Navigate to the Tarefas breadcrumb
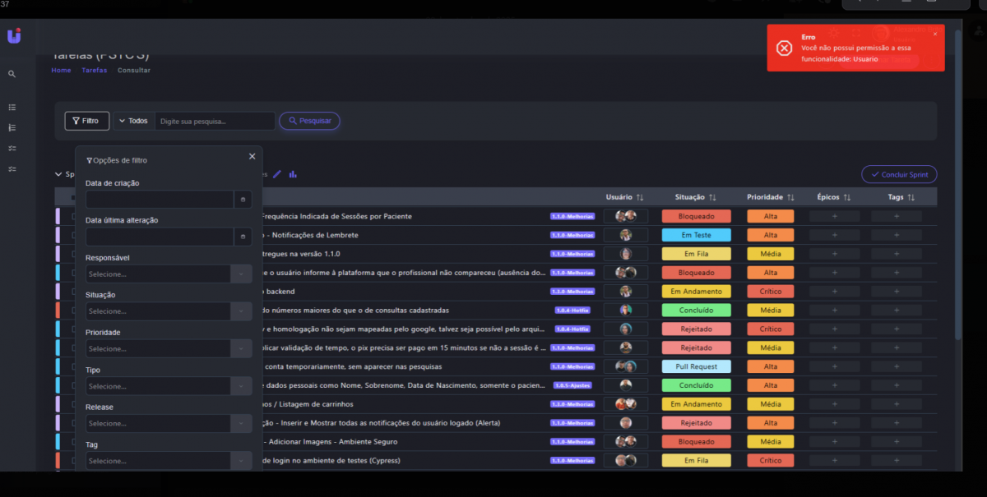 tap(94, 71)
